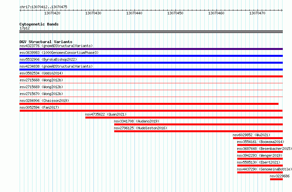Viewport: 292px width, 192px height.
Task: Click the red bar under nsv5585130
Action: [260, 166]
